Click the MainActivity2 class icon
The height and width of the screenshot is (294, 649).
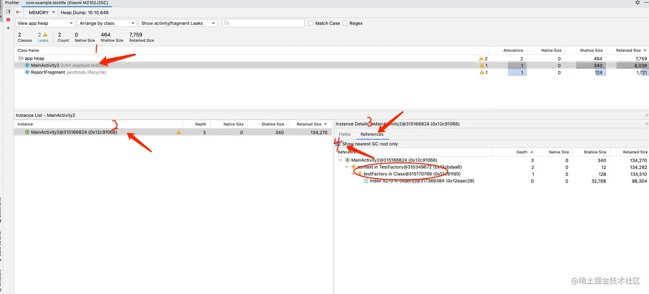tap(27, 66)
